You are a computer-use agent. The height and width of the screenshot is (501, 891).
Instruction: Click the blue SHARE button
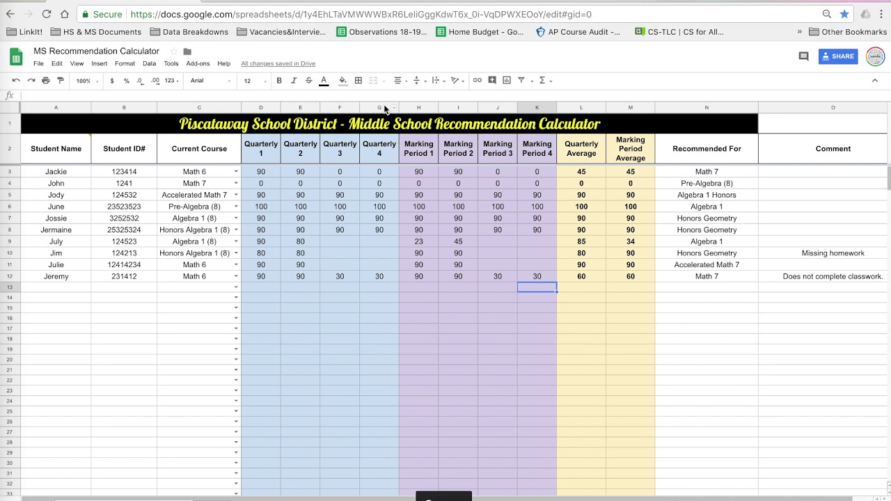pyautogui.click(x=837, y=56)
